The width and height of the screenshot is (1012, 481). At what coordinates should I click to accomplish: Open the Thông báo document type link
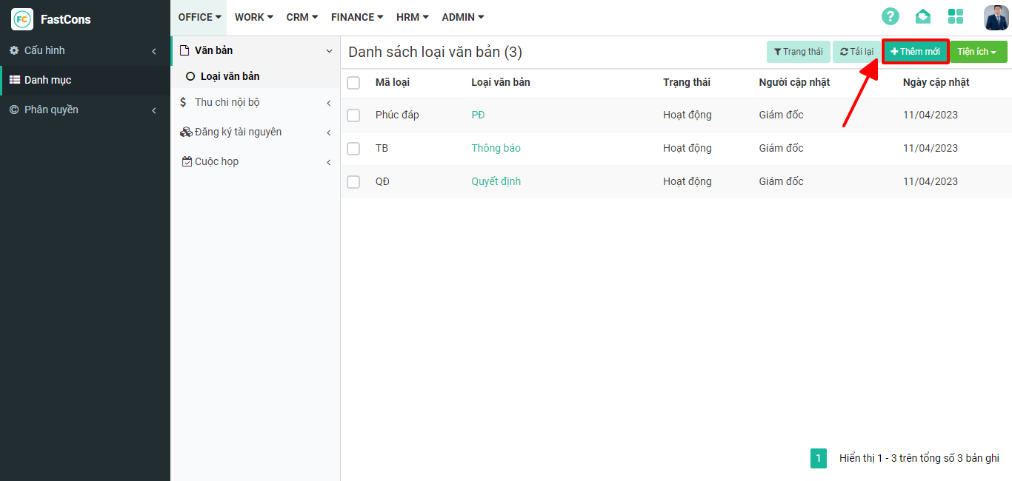point(496,148)
